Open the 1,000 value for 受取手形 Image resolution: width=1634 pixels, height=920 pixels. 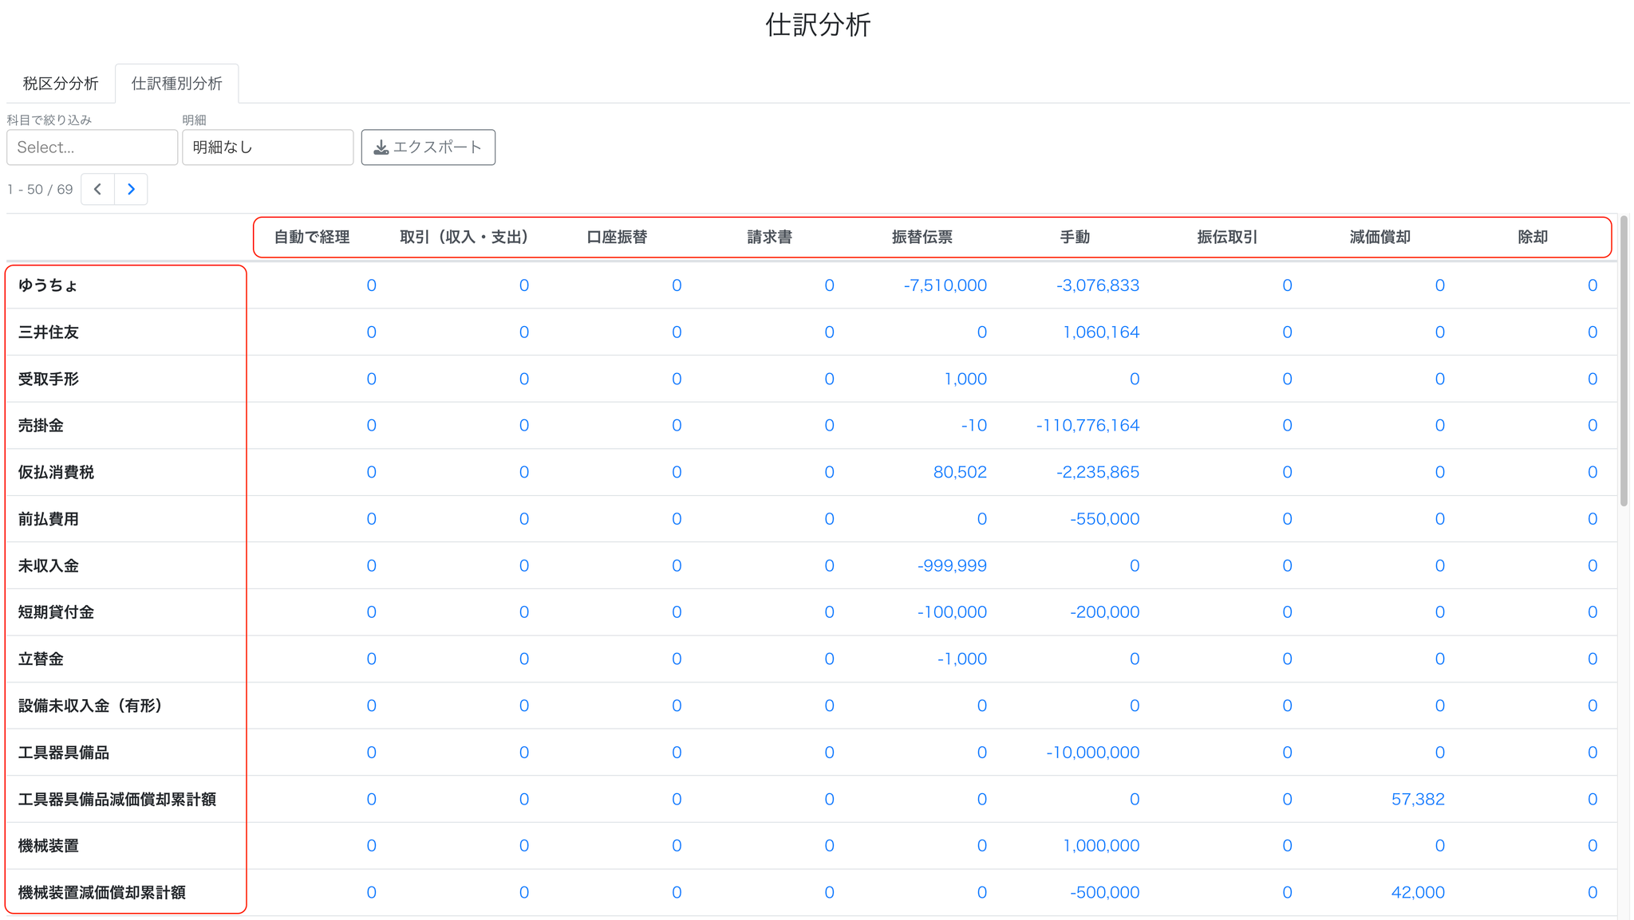pos(965,379)
